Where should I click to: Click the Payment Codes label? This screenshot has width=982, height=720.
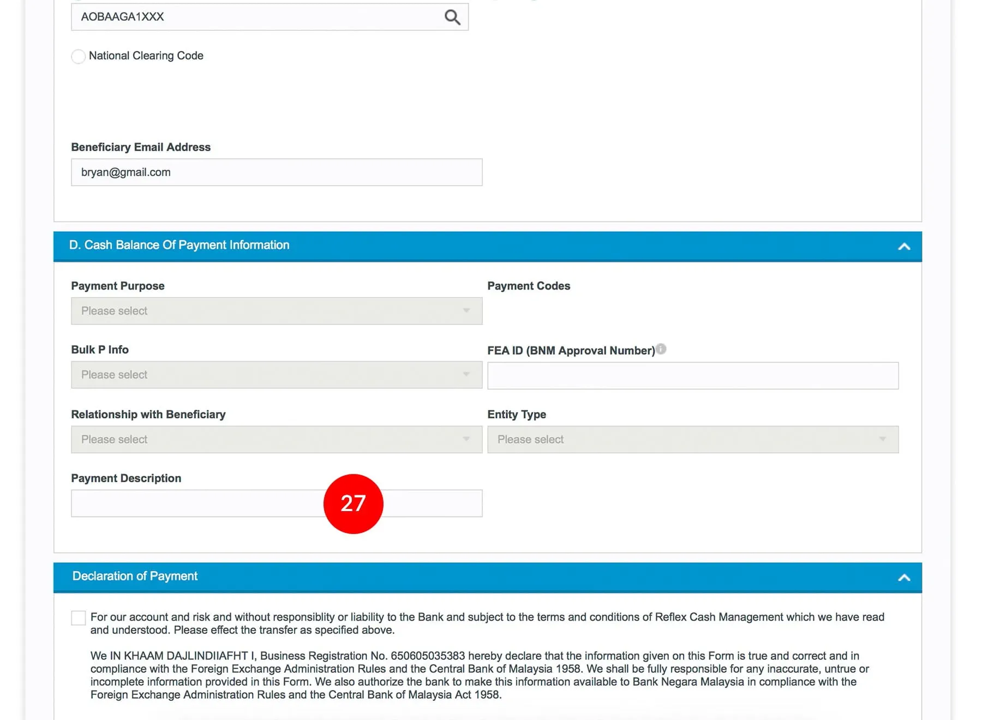coord(528,286)
